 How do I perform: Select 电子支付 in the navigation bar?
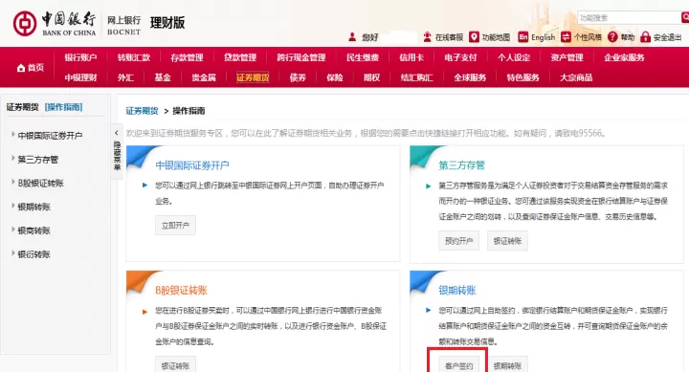460,57
